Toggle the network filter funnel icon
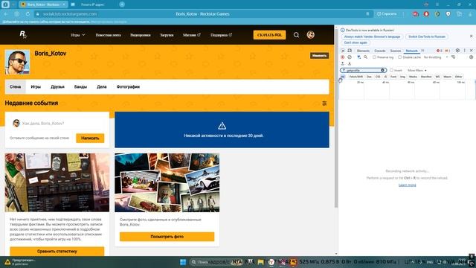The image size is (476, 268). tap(358, 57)
